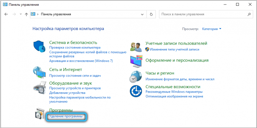Open System and Security shield icon
Image resolution: width=257 pixels, height=128 pixels.
click(x=39, y=46)
